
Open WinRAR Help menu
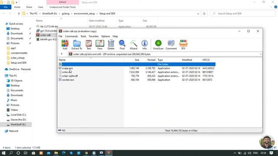point(115,36)
